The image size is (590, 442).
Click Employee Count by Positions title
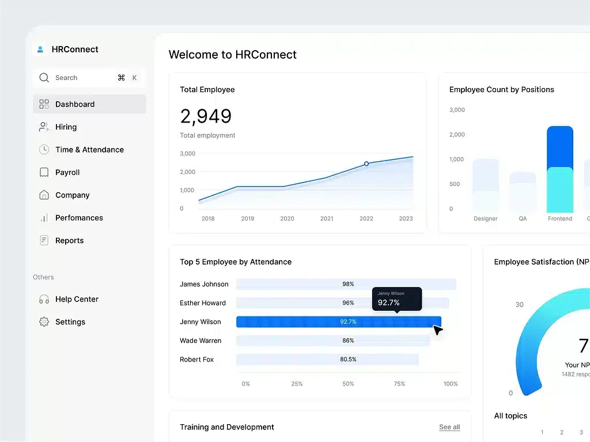[502, 89]
